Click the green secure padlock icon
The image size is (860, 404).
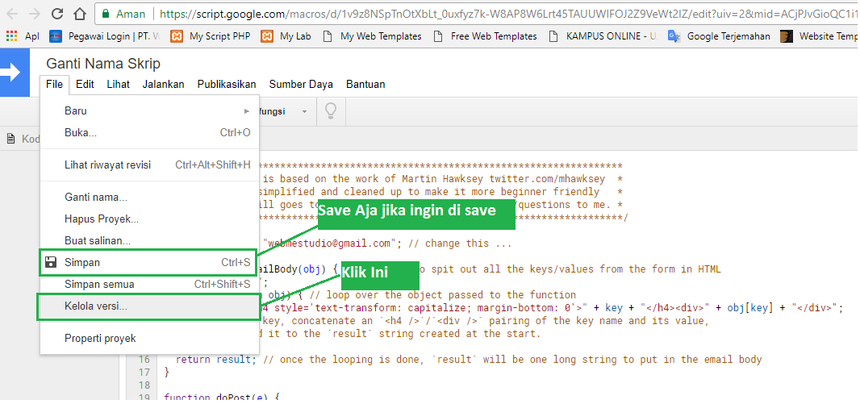click(x=105, y=14)
